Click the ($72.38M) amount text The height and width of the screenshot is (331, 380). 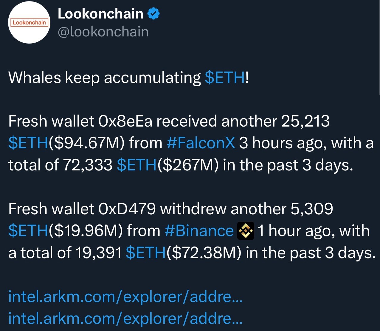point(204,253)
